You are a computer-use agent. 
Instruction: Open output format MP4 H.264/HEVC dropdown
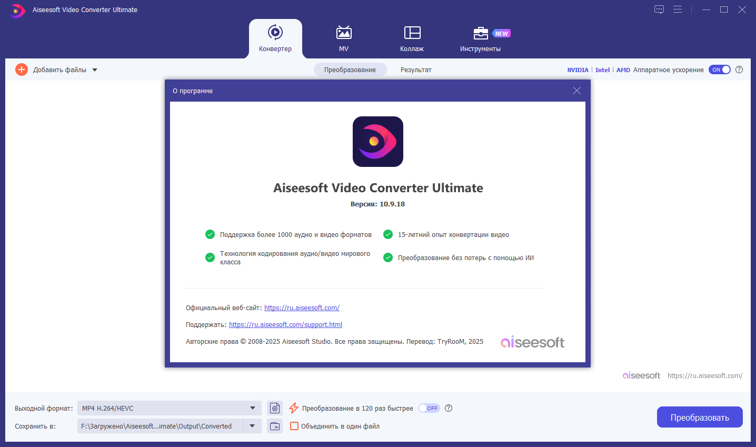(x=170, y=408)
